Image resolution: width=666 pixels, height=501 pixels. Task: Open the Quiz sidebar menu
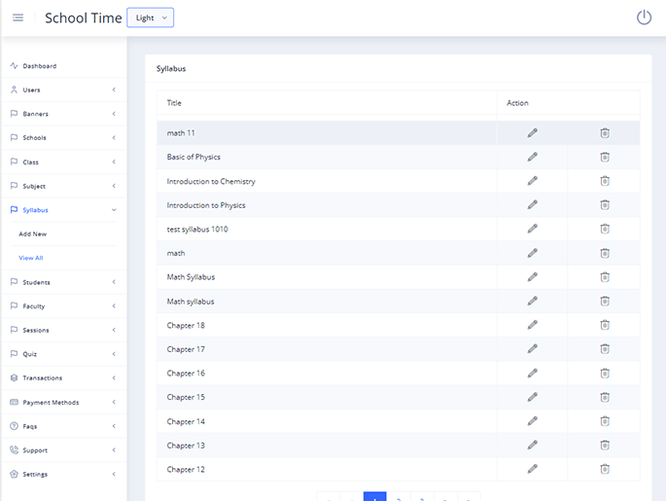pyautogui.click(x=64, y=354)
